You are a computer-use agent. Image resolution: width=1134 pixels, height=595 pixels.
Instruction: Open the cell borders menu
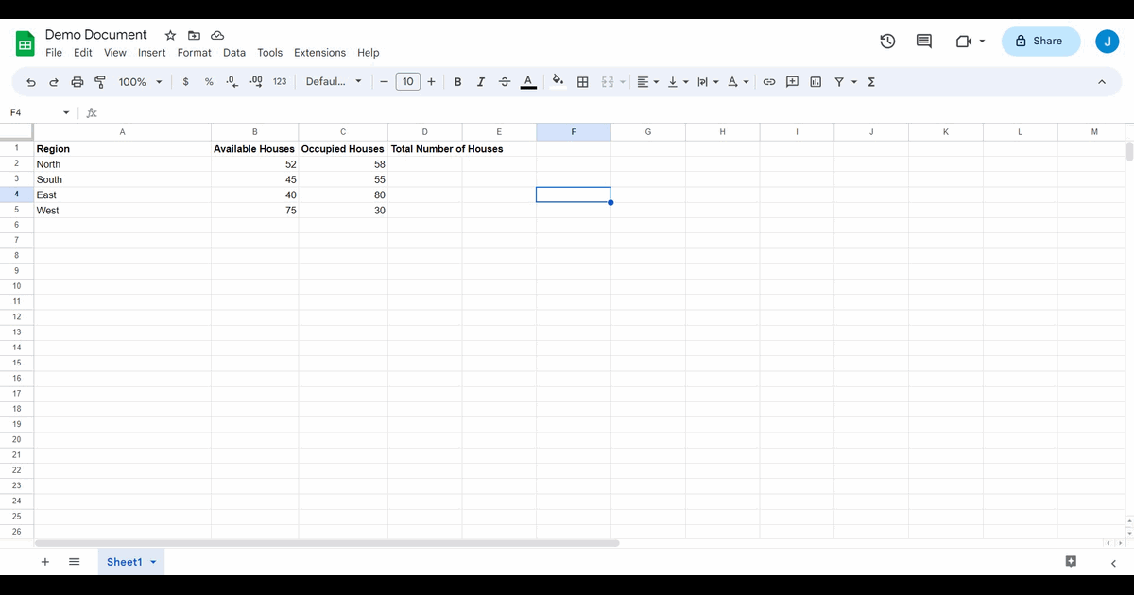pos(583,82)
